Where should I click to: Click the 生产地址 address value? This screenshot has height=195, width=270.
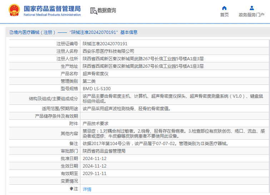tap(143, 66)
